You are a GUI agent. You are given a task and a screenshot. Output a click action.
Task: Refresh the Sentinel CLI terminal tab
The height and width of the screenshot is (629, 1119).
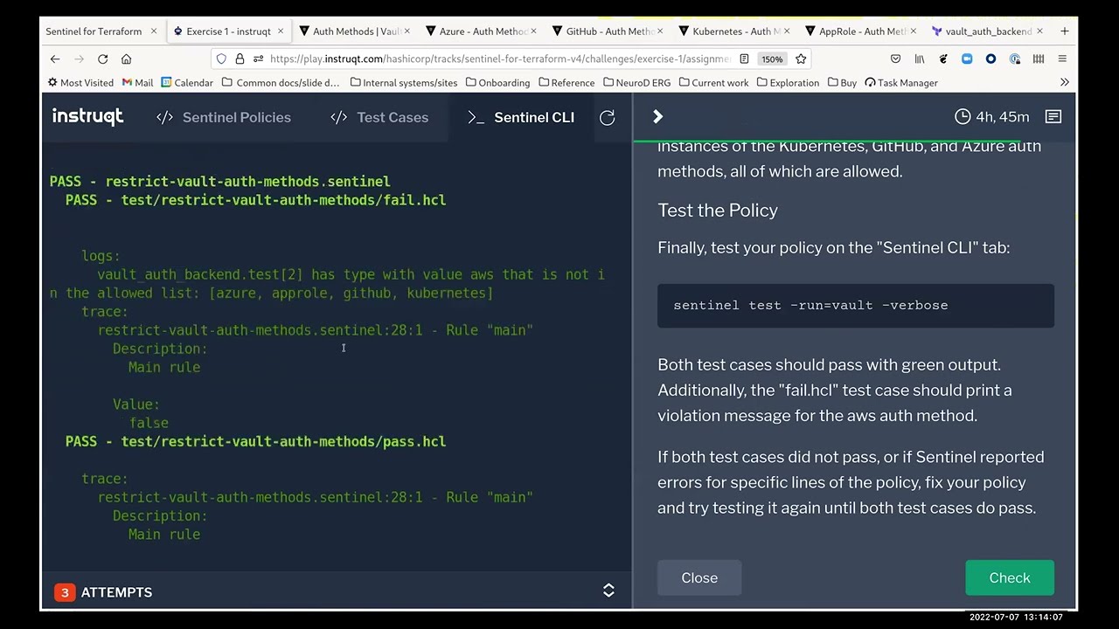(607, 117)
